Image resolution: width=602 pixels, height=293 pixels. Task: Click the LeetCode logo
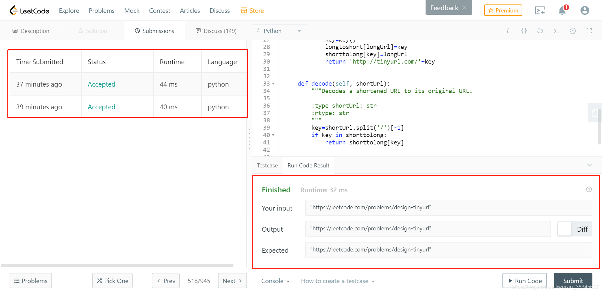point(29,11)
